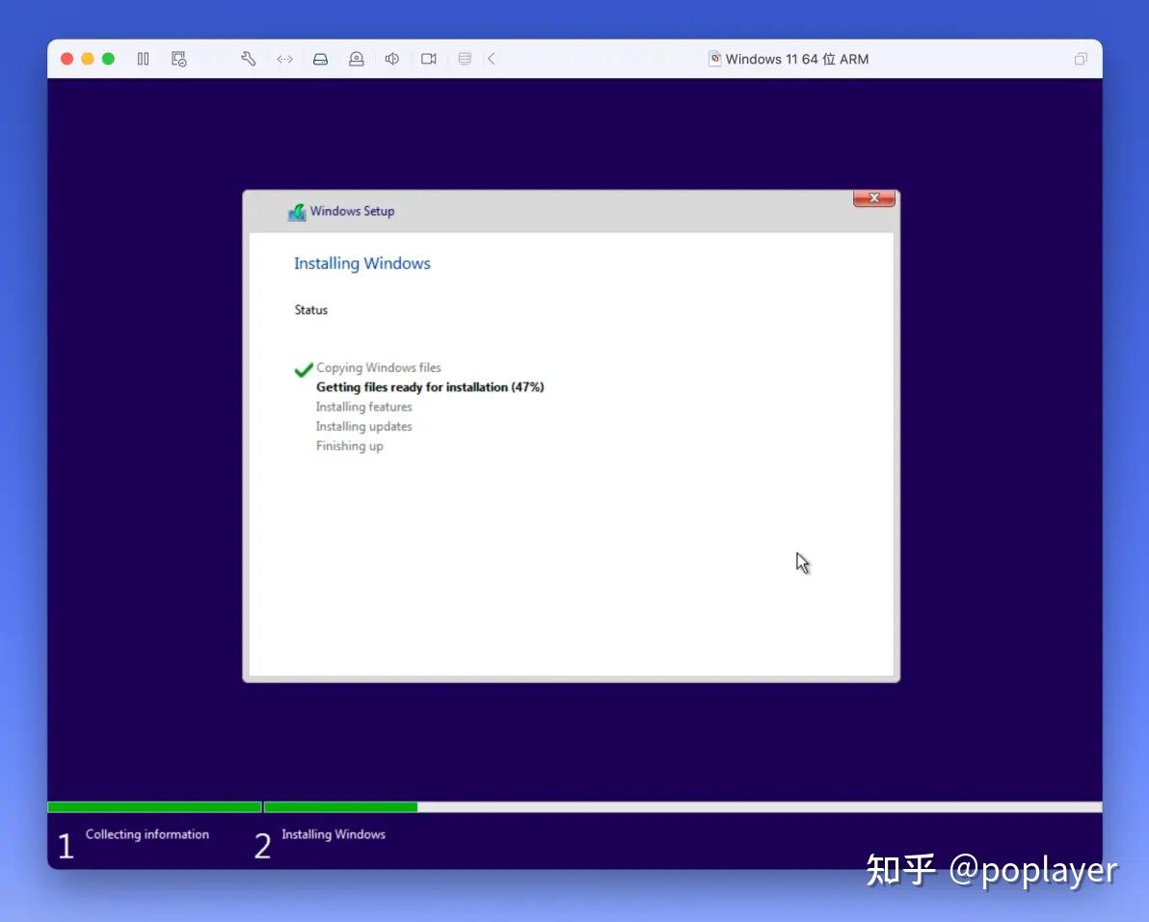Click the Windows 11 64 位 ARM window title
This screenshot has width=1149, height=922.
click(797, 60)
